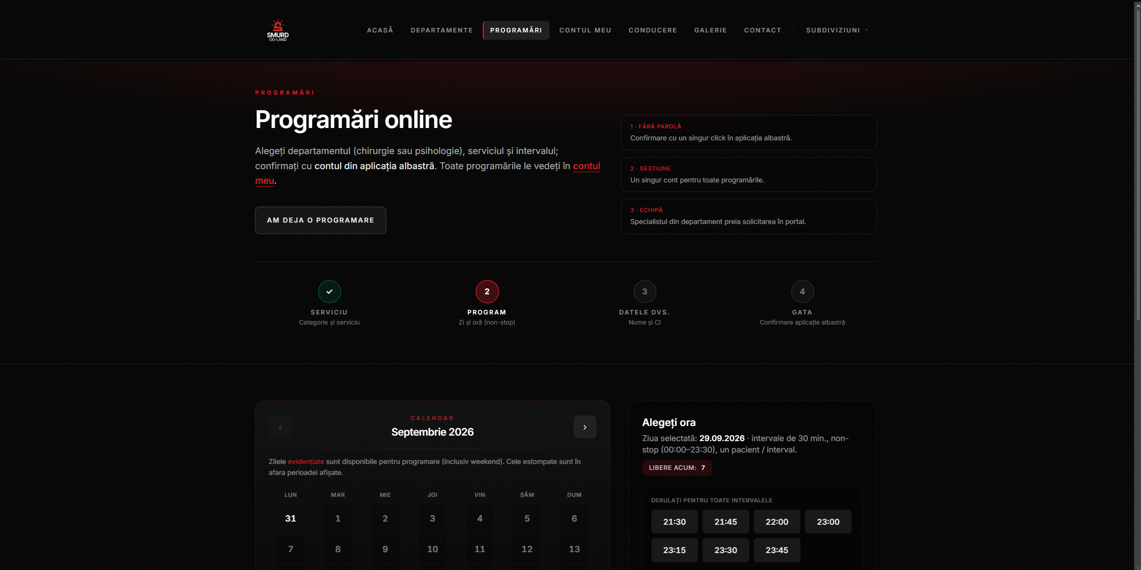Click the selected date 29.09.2026 text
The image size is (1141, 570).
(x=722, y=438)
